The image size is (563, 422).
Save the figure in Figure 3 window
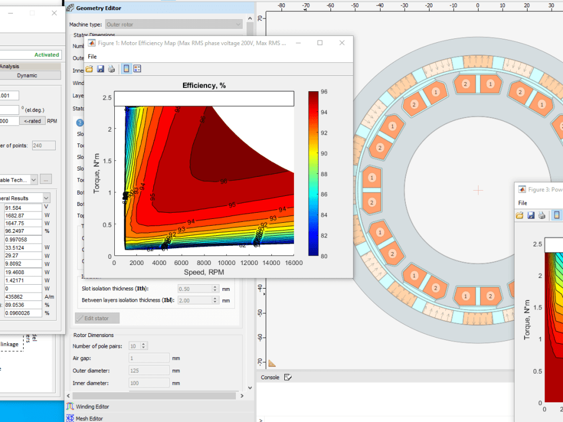click(x=530, y=215)
